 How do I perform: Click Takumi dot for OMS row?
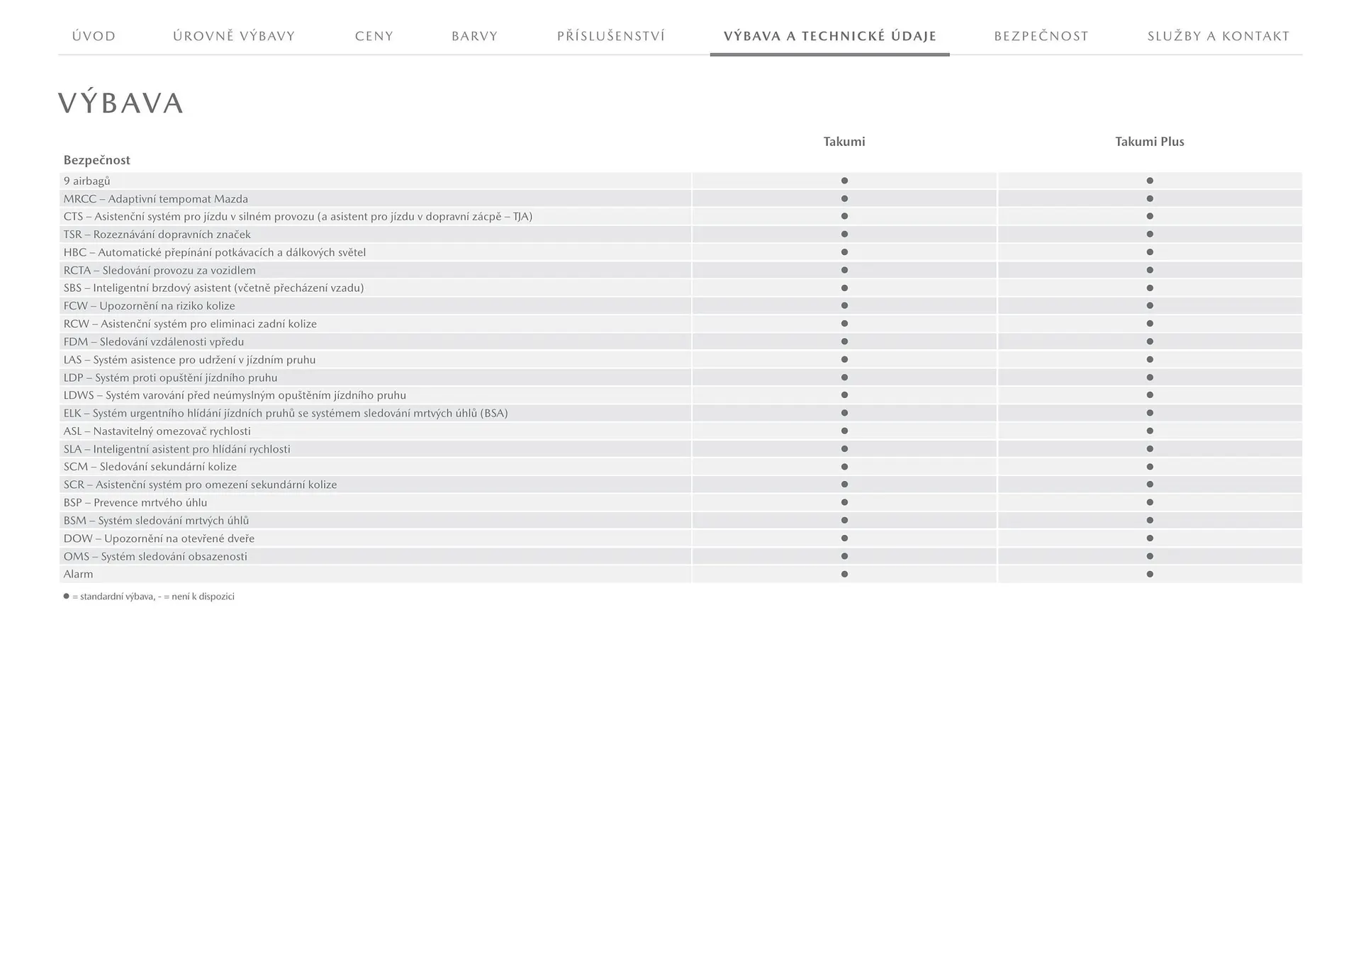pyautogui.click(x=844, y=556)
